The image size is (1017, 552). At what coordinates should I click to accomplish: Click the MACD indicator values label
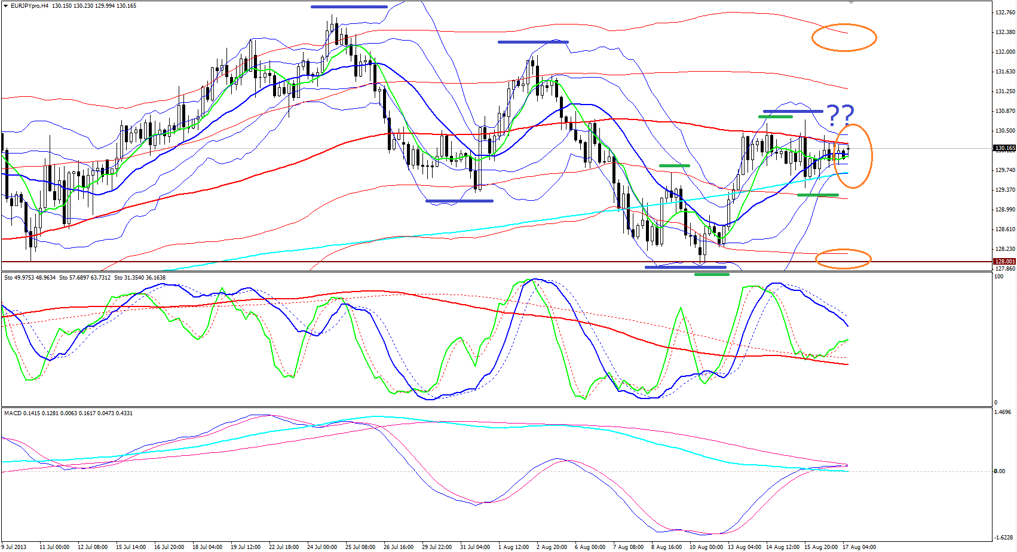(x=68, y=413)
